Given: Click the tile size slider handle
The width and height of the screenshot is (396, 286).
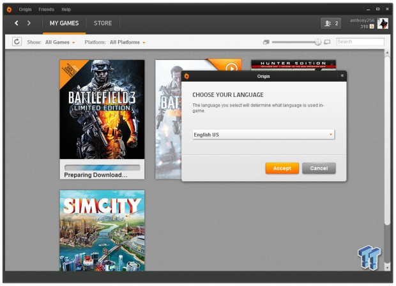Looking at the screenshot, I should tap(318, 42).
